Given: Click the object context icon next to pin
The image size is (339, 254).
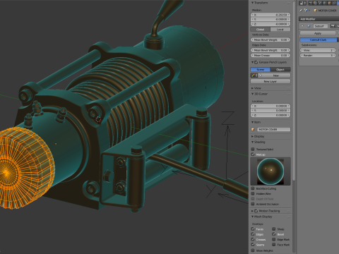Looking at the screenshot, I should (306, 11).
